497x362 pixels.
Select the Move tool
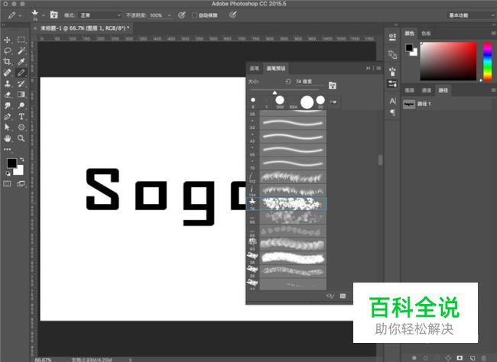(x=7, y=40)
